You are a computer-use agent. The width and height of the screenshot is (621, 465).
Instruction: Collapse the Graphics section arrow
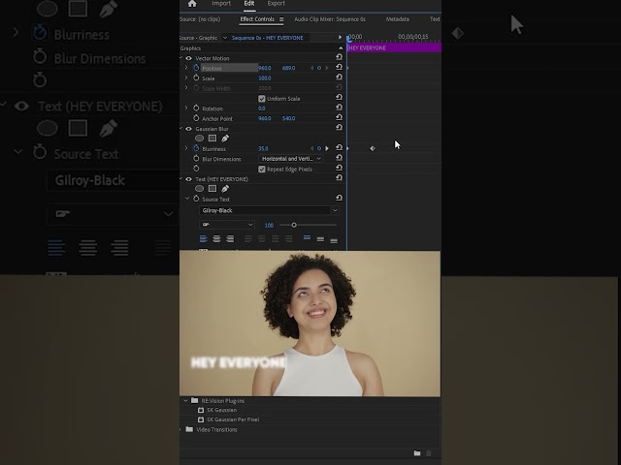(x=341, y=48)
